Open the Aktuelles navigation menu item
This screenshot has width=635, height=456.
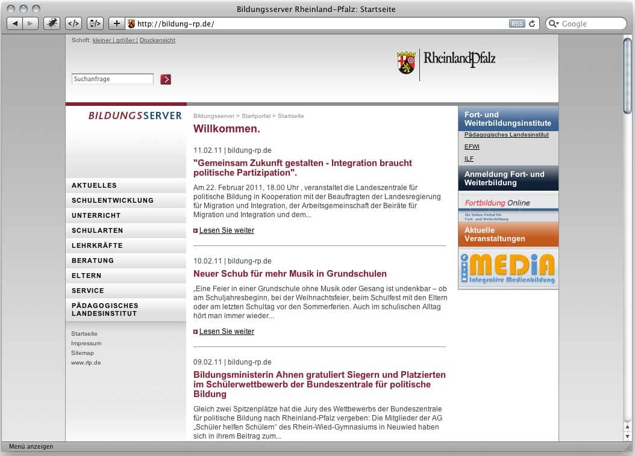(x=94, y=185)
